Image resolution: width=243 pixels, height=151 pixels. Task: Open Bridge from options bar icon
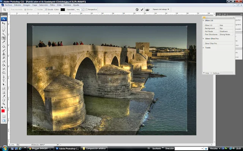click(x=148, y=9)
